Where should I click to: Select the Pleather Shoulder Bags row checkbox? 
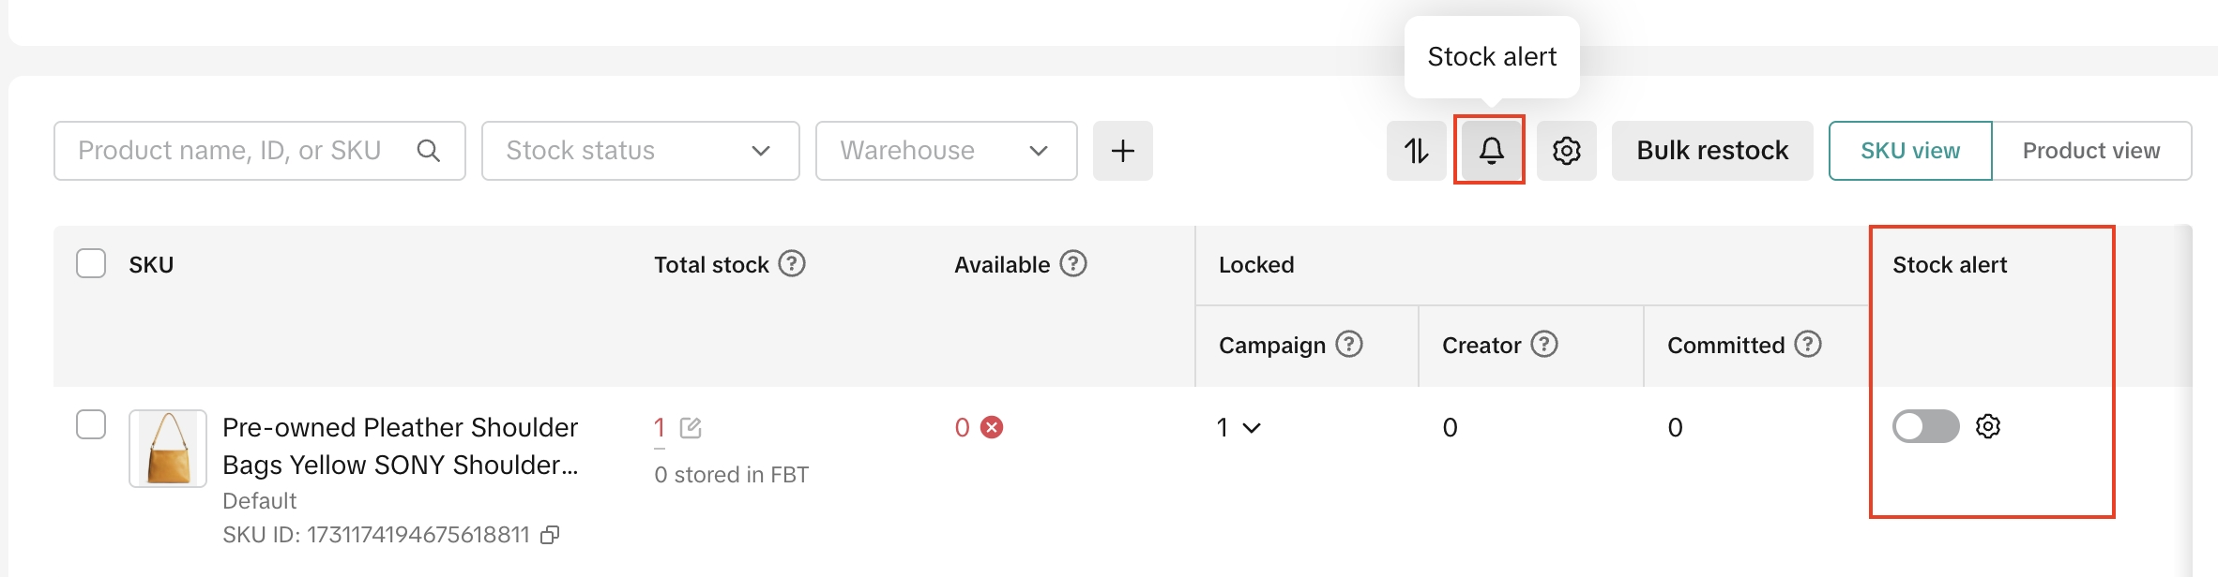(x=91, y=424)
